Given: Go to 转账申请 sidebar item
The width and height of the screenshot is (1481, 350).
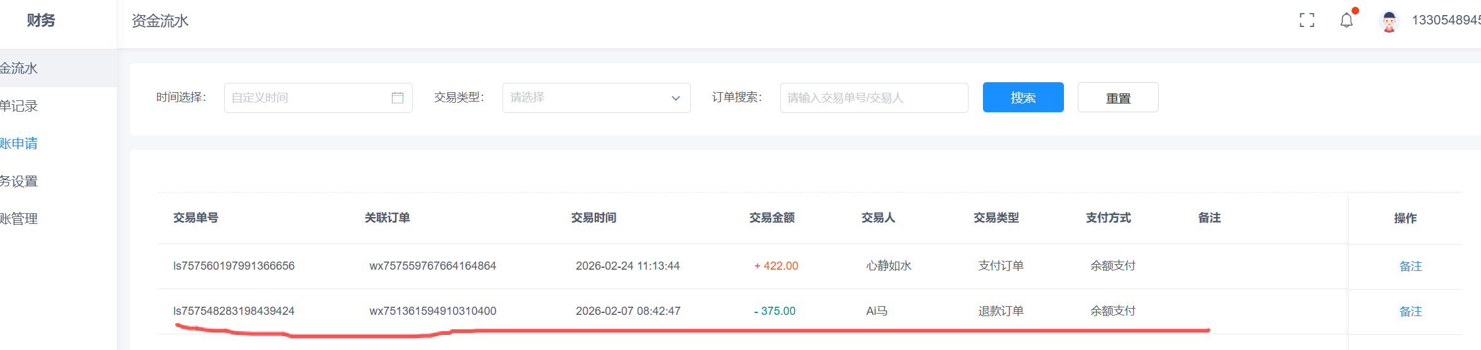Looking at the screenshot, I should [19, 144].
